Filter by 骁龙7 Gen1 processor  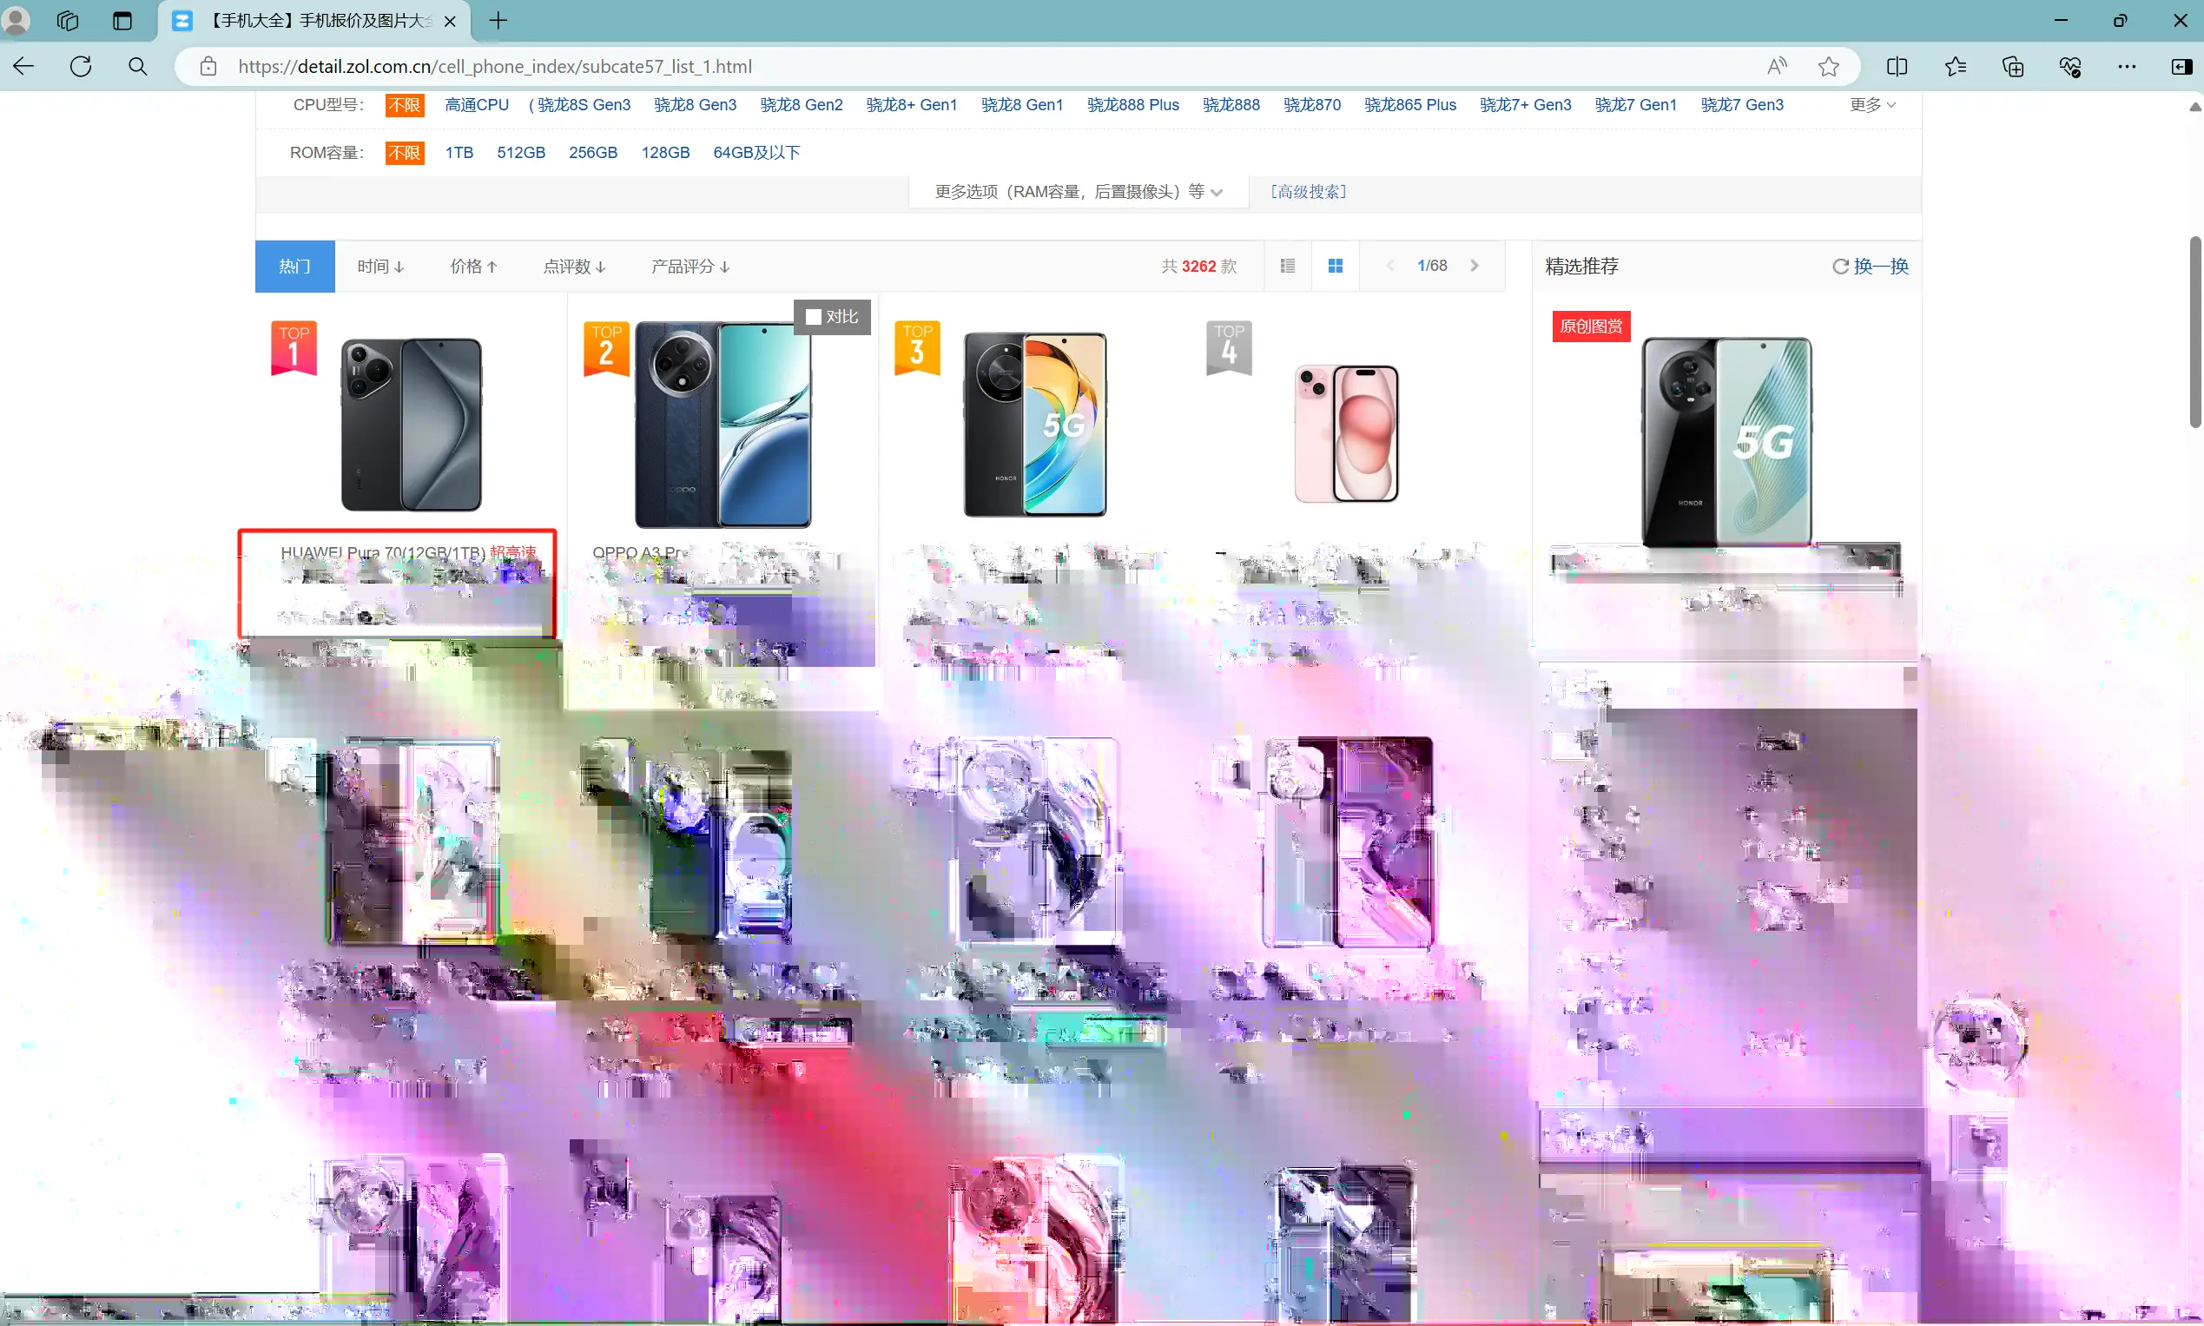point(1636,105)
